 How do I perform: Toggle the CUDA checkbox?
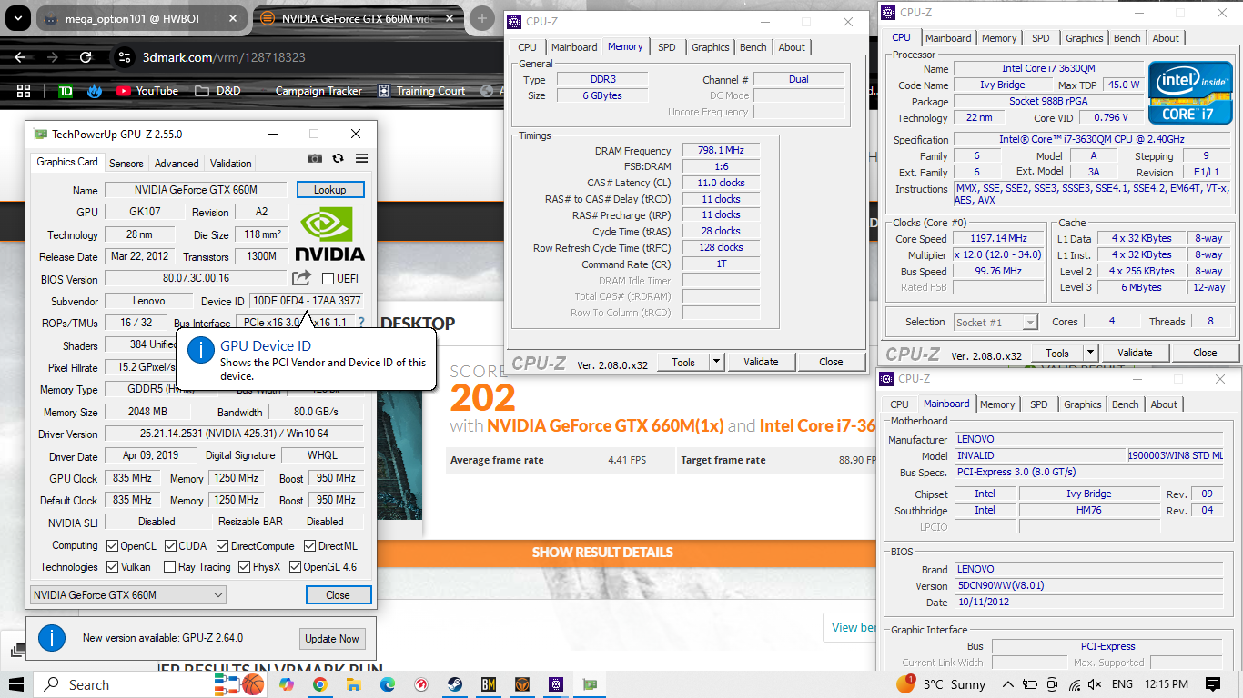coord(170,546)
